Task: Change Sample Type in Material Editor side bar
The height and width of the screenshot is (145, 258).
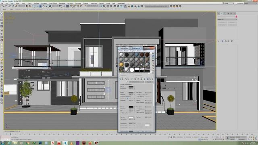Action: (x=153, y=53)
